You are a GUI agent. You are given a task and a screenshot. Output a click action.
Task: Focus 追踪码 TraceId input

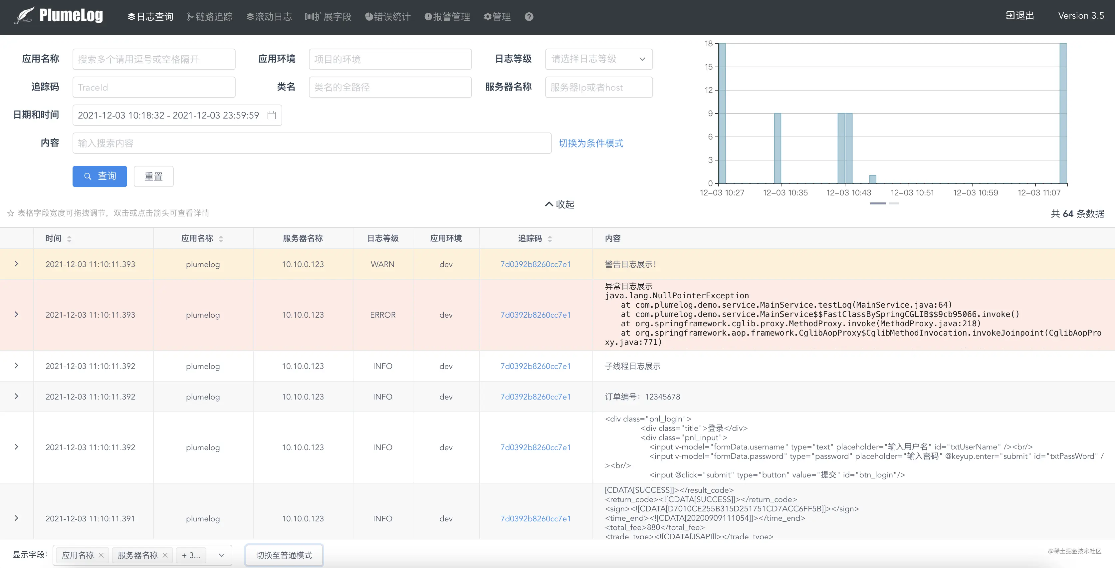pyautogui.click(x=154, y=87)
